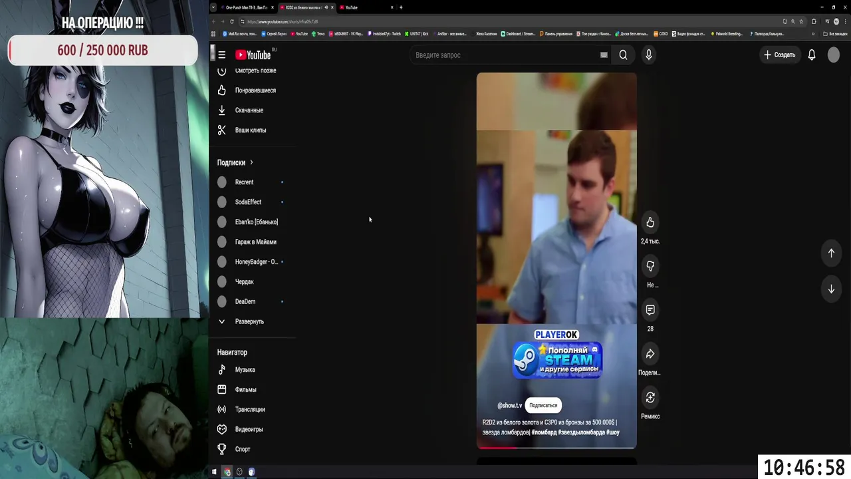Show more bookmarks with double chevron
This screenshot has height=479, width=851.
tap(813, 34)
